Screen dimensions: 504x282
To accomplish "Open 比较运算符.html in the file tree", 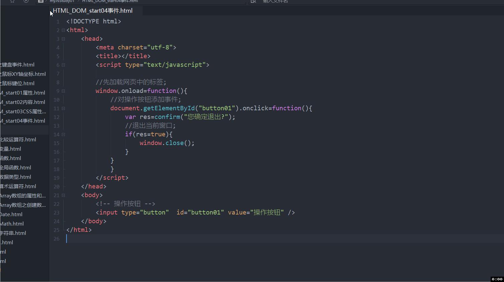I will tap(18, 140).
